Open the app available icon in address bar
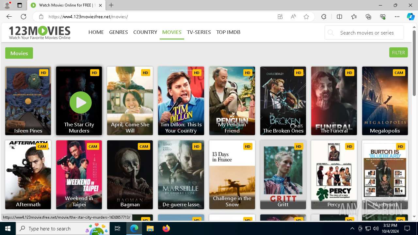The image size is (418, 235). (280, 17)
